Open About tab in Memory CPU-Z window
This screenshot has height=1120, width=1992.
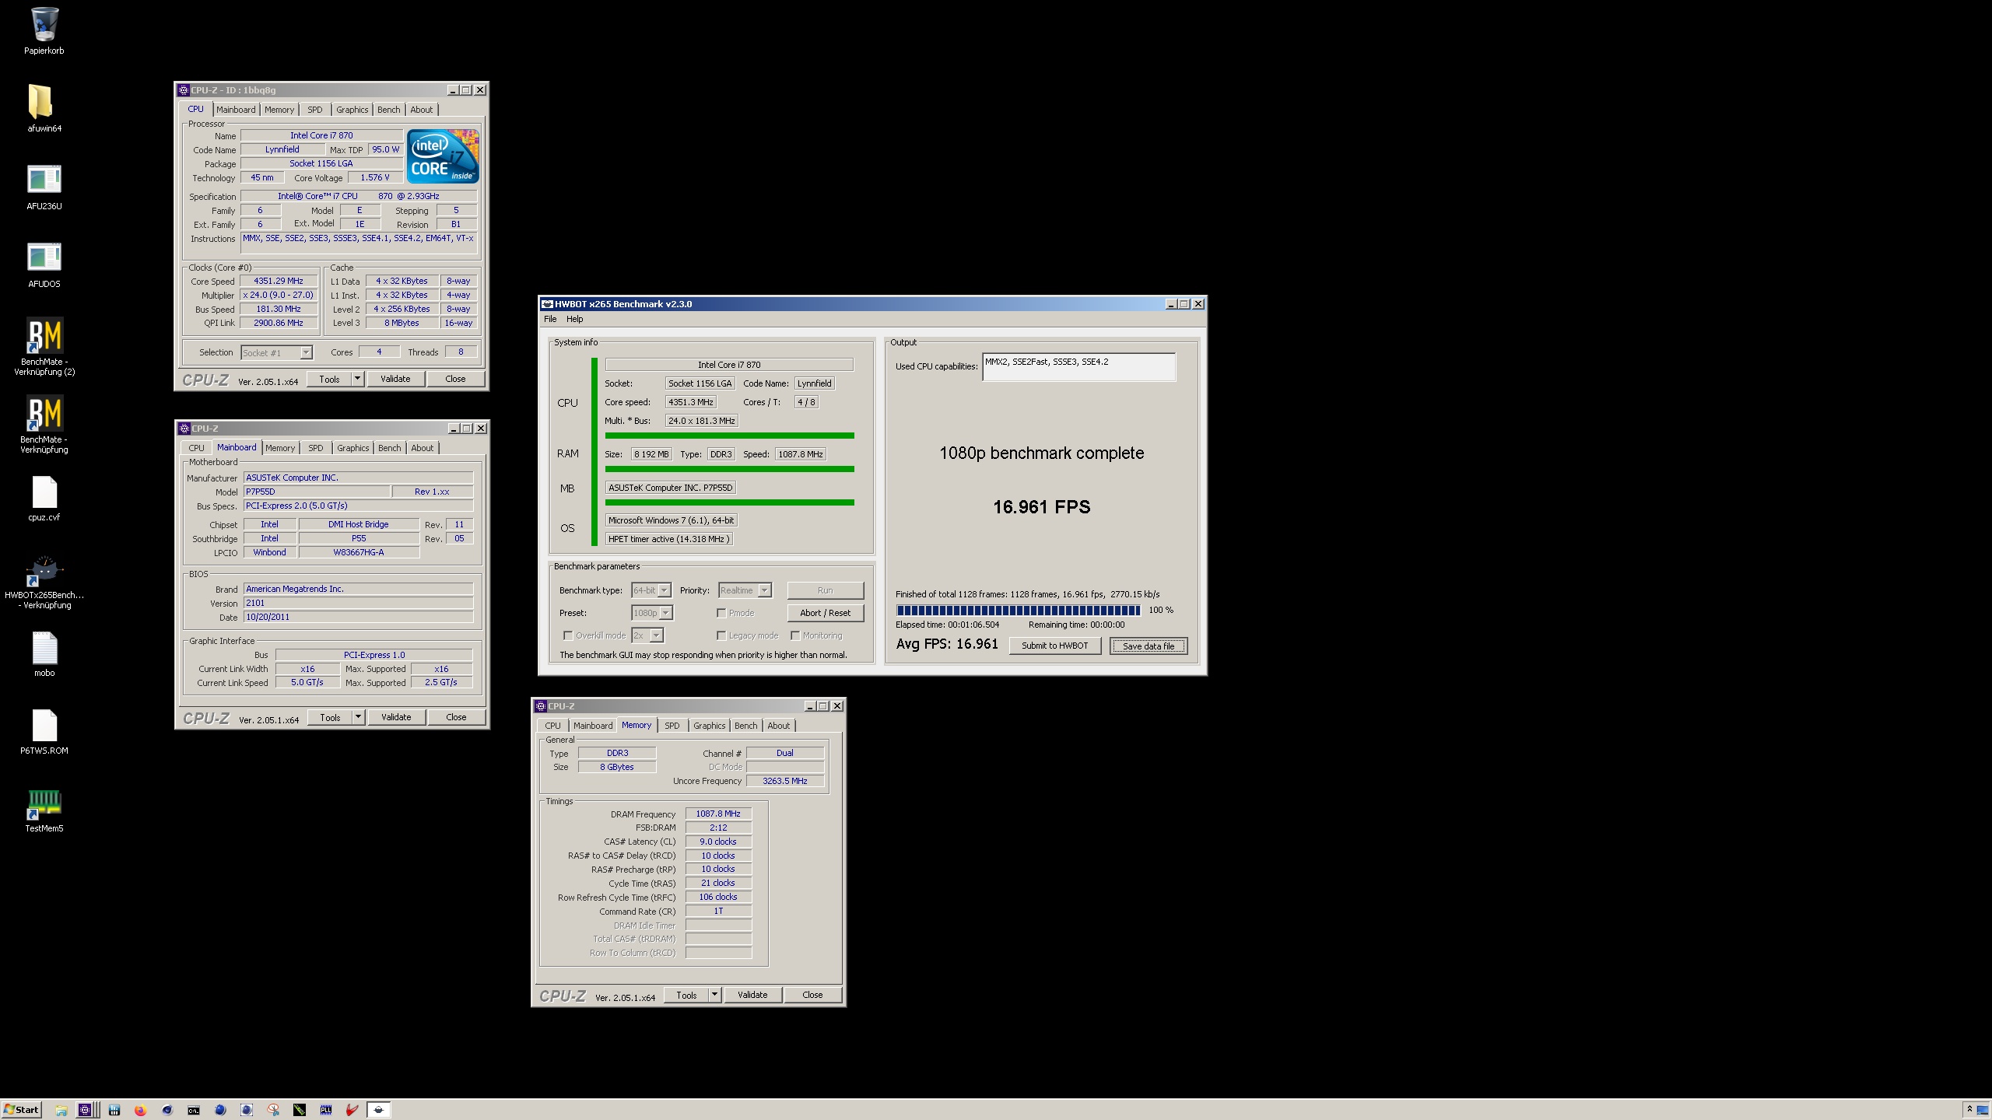coord(778,726)
